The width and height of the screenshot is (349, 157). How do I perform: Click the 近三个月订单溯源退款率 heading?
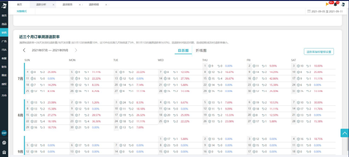coord(39,37)
